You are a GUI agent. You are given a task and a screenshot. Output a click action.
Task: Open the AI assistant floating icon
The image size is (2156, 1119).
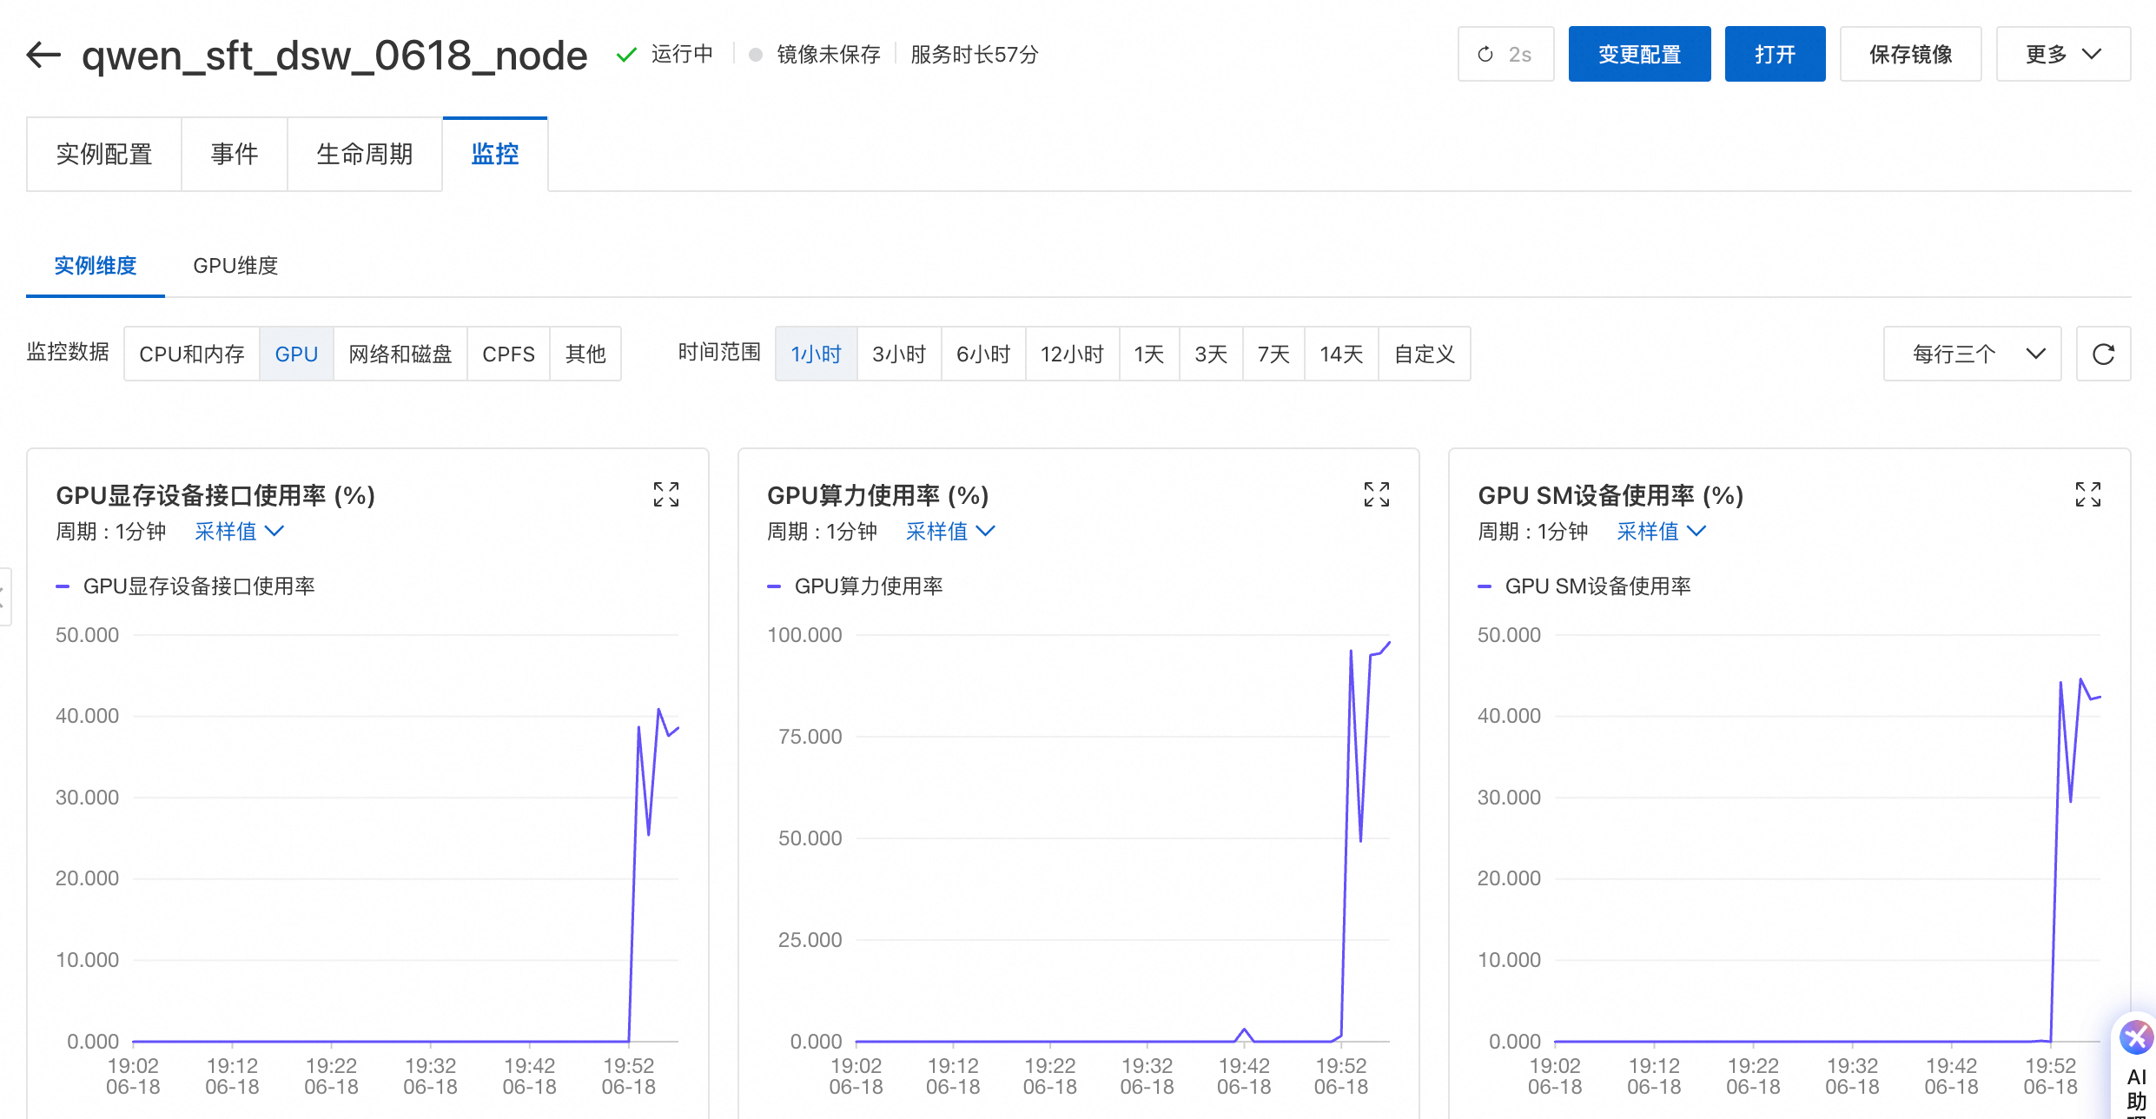click(2136, 1037)
